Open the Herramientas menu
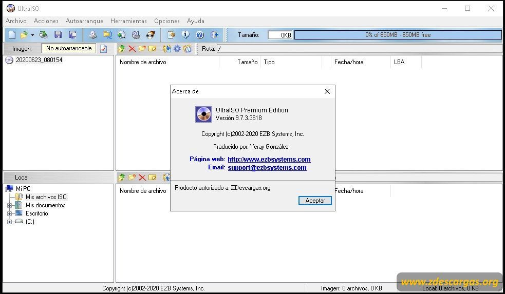Viewport: 505px width, 294px height. coord(128,21)
